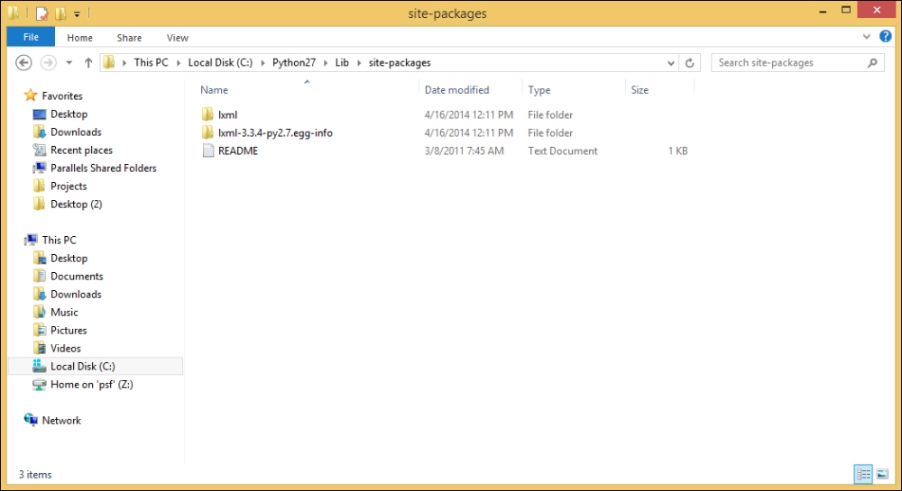Select Python27 in the breadcrumb path
Screen dimensions: 902x491
tap(294, 62)
